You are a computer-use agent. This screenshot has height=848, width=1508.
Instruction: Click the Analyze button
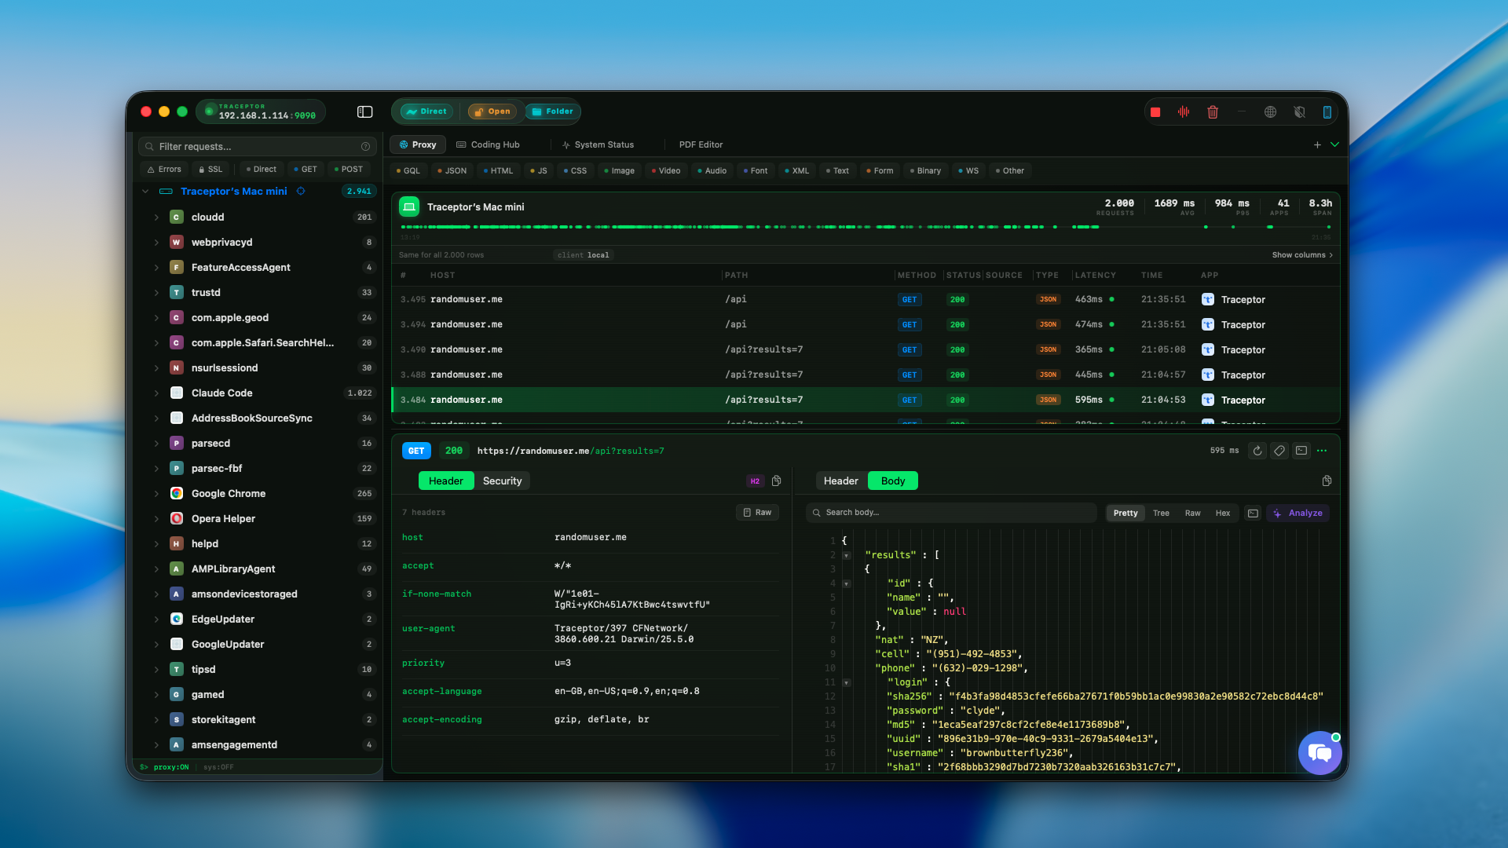click(x=1298, y=514)
